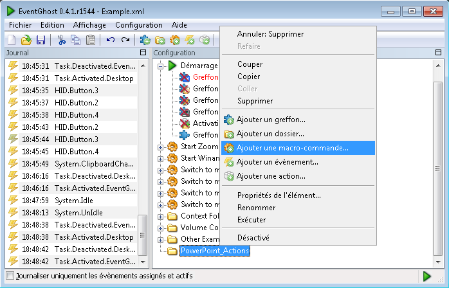449x288 pixels.
Task: Click the crossed-out icon beside Activati
Action: point(184,123)
